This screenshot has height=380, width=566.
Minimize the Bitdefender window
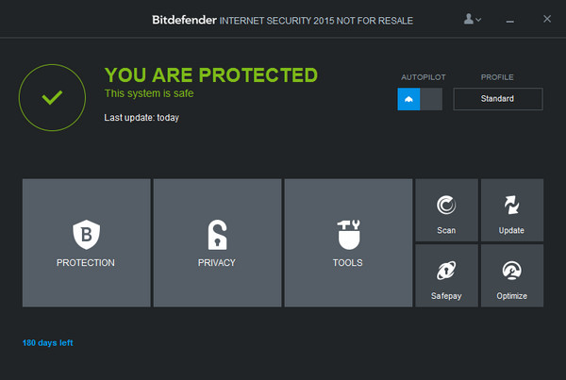510,20
